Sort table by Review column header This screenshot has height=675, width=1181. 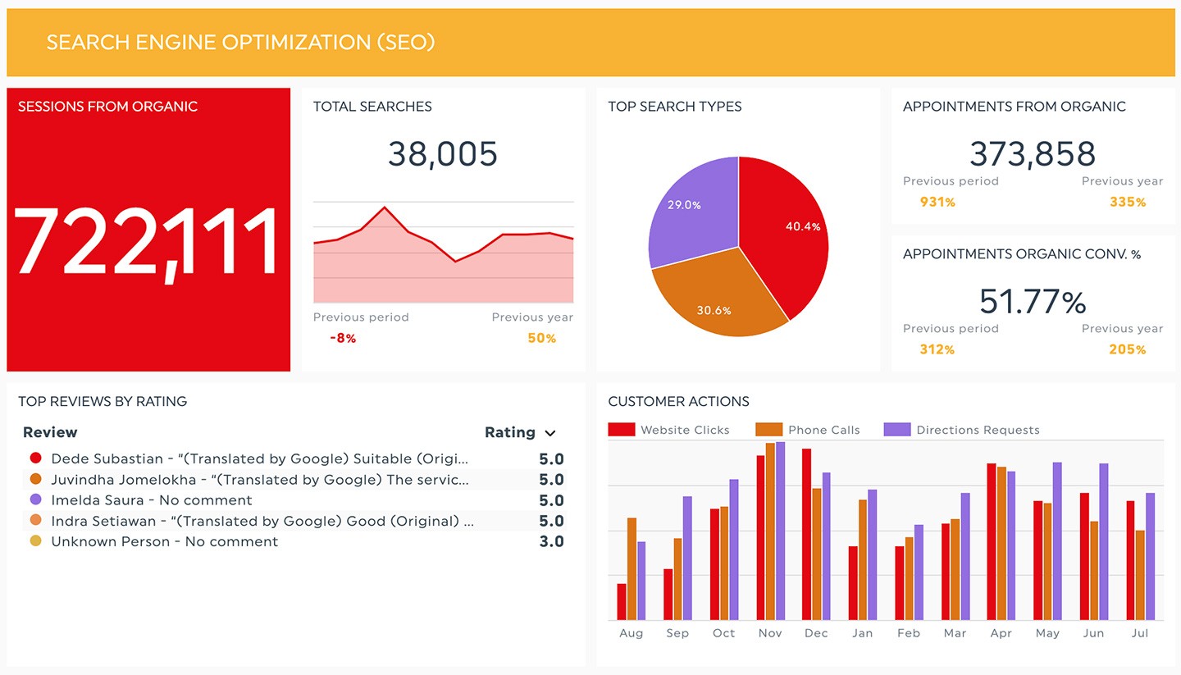pyautogui.click(x=50, y=432)
